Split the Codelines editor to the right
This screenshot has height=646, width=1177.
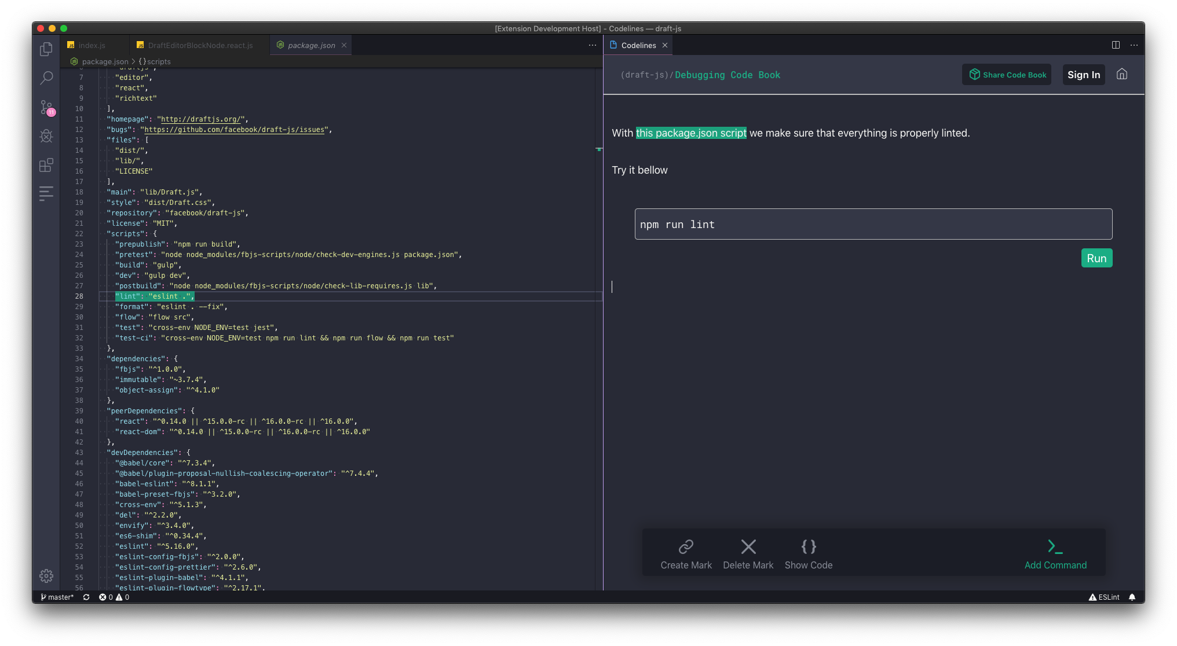click(1116, 45)
